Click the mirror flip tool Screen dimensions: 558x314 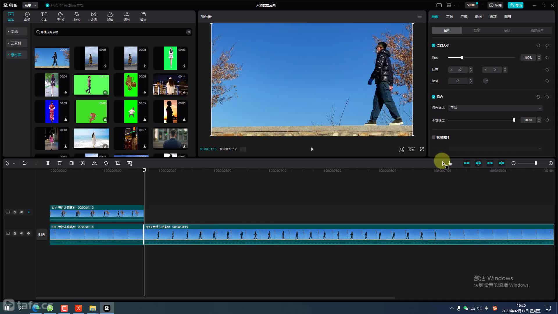pos(94,163)
